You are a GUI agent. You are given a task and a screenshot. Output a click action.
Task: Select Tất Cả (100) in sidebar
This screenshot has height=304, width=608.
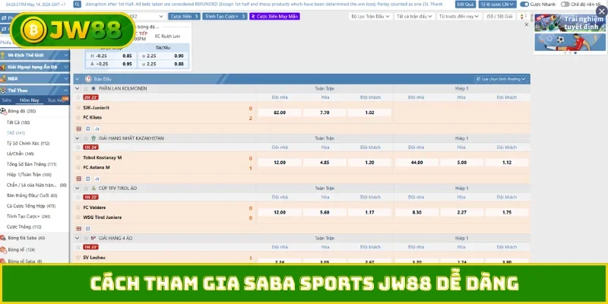(18, 122)
